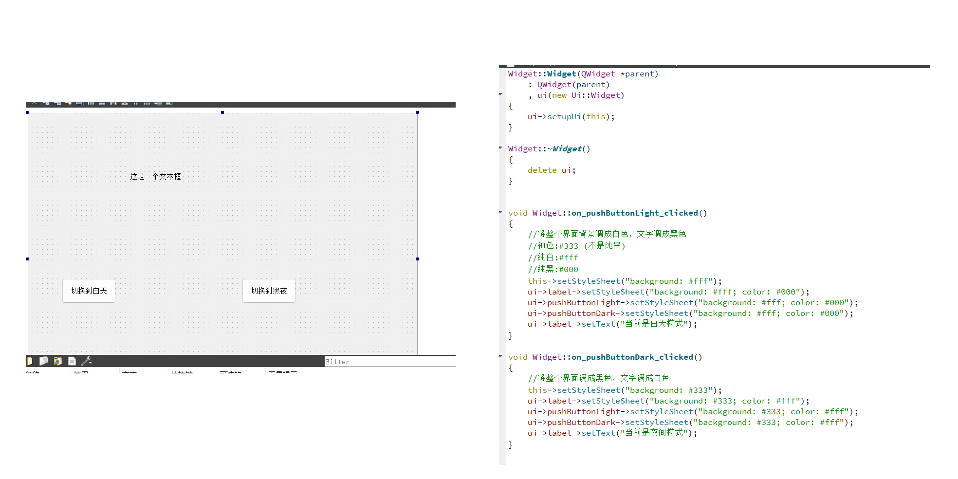Click the Adjust Size toolbar icon
958x479 pixels.
coord(169,103)
